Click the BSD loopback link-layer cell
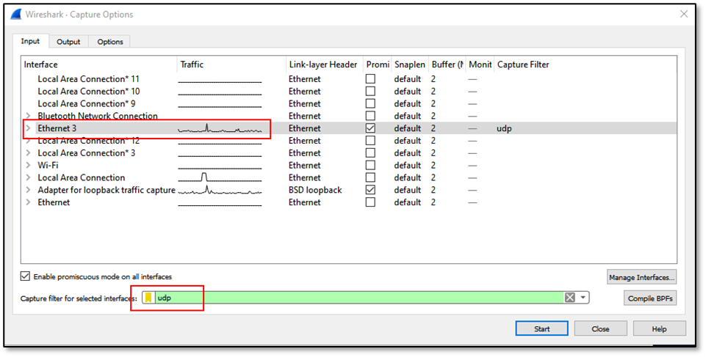Viewport: 706px width, 357px height. pyautogui.click(x=315, y=190)
